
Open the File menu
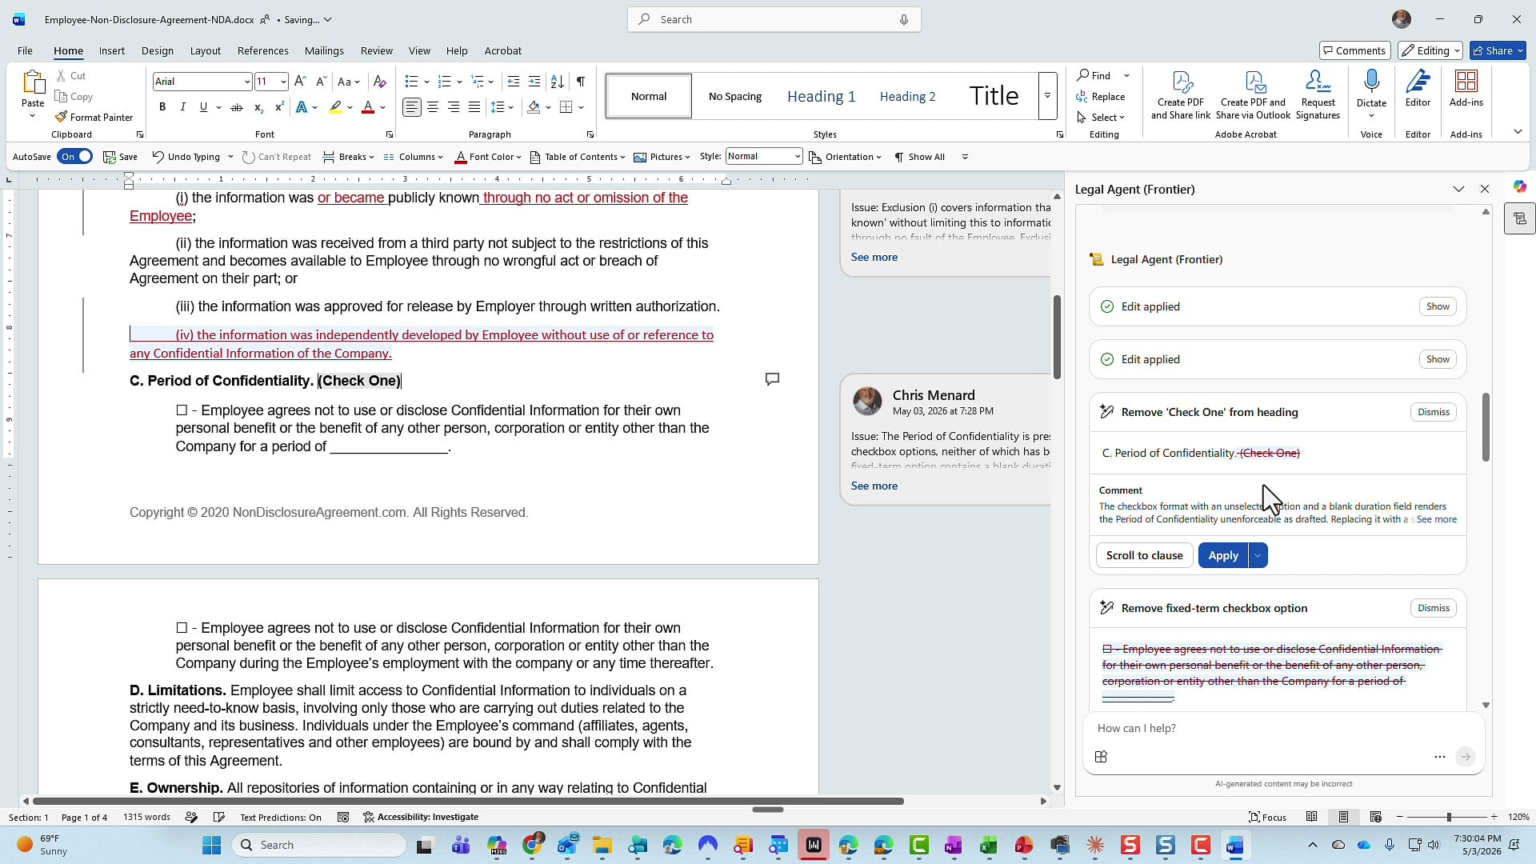pos(25,50)
